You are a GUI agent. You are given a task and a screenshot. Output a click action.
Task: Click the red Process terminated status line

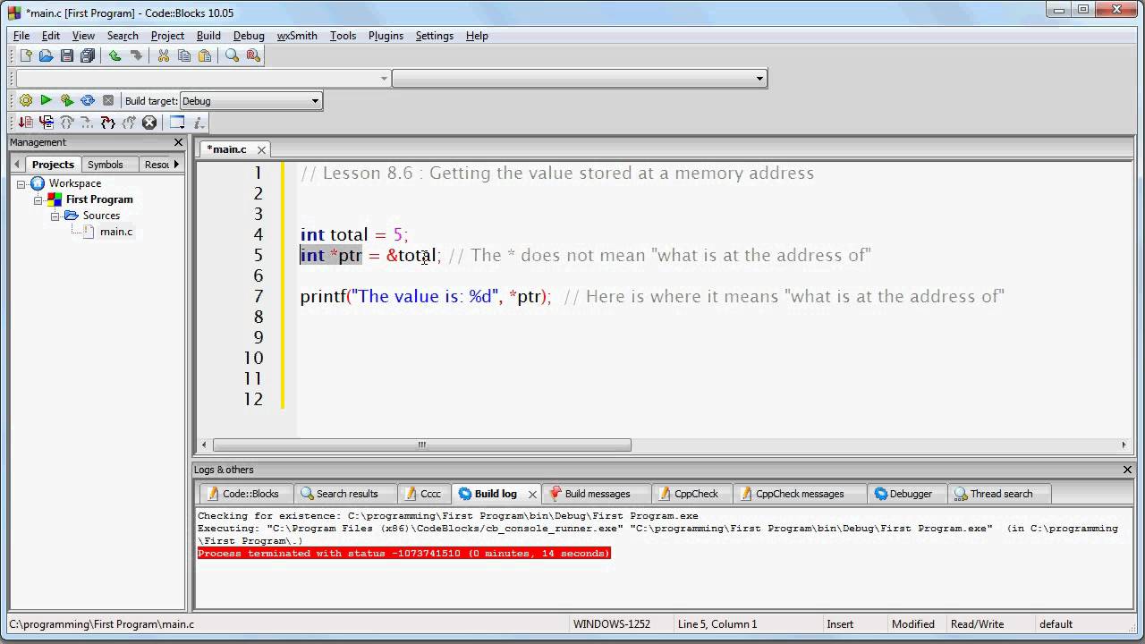[x=403, y=554]
